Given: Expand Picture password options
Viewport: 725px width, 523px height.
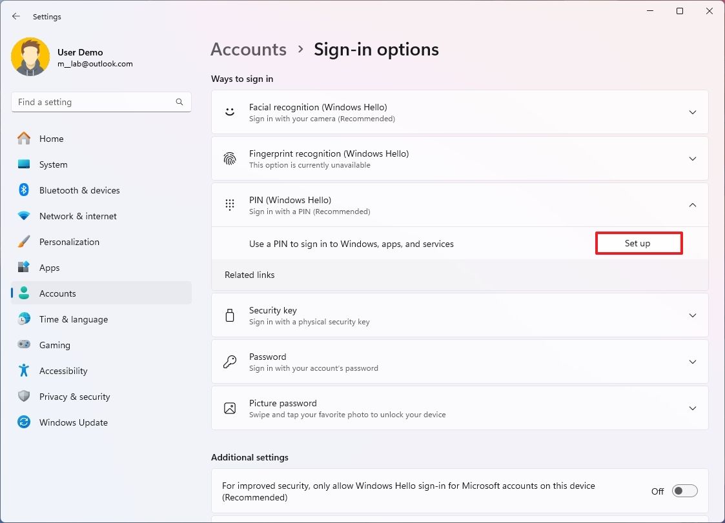Looking at the screenshot, I should 692,408.
